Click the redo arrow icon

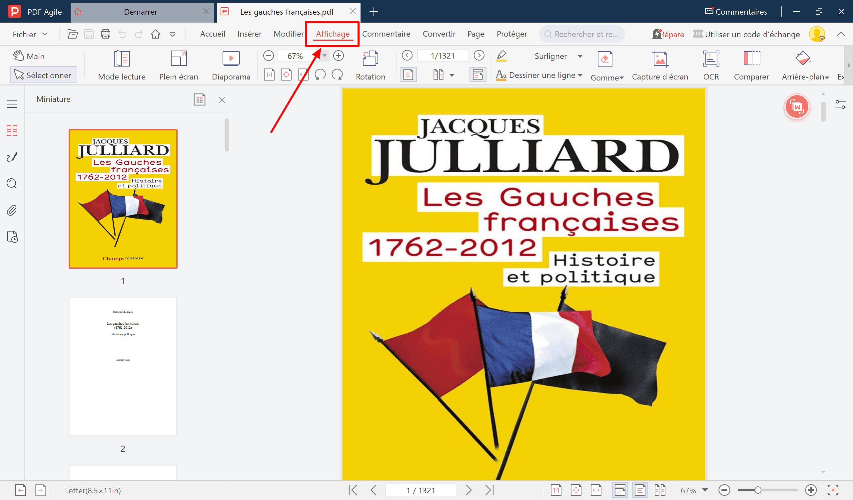(x=139, y=34)
